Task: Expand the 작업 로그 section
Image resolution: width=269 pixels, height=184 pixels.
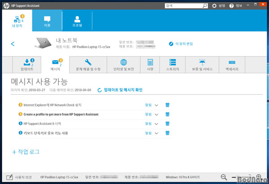Action: pyautogui.click(x=26, y=152)
